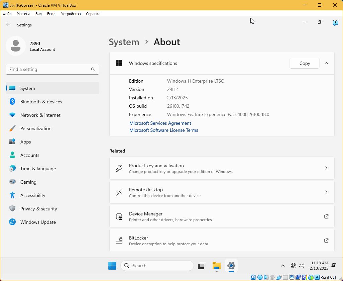This screenshot has height=281, width=343.
Task: Click the back arrow in Settings
Action: coord(8,25)
